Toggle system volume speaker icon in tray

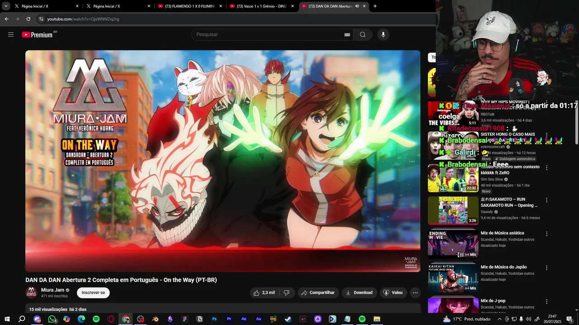[x=529, y=319]
